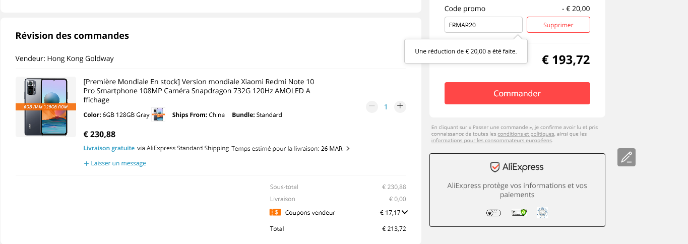Click Supprimer to remove promo code
The height and width of the screenshot is (244, 688).
point(558,25)
